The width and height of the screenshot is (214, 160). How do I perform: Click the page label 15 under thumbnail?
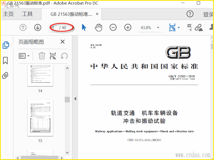pos(40,141)
